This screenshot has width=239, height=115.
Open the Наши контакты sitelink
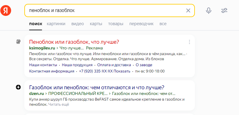click(x=43, y=65)
